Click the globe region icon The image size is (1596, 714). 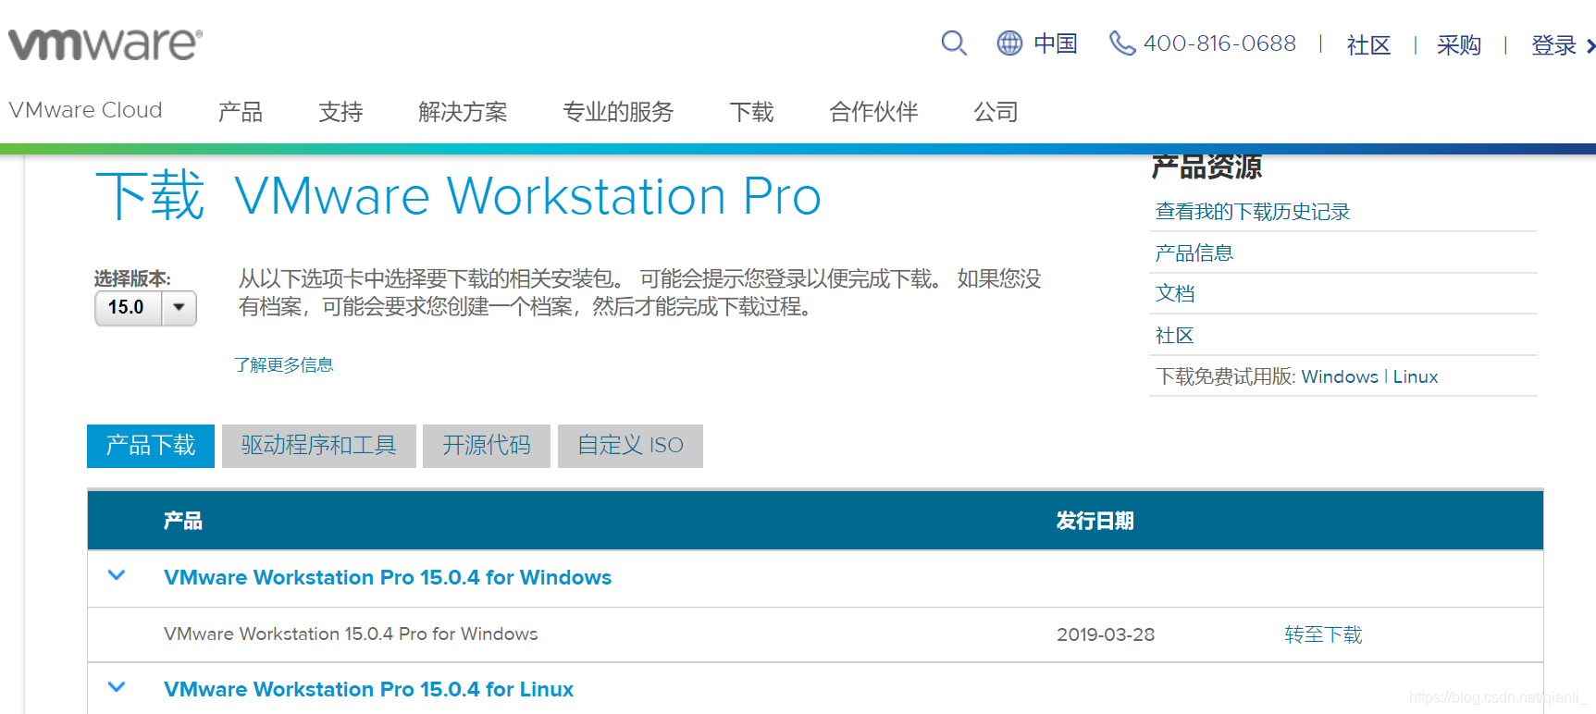tap(1009, 43)
